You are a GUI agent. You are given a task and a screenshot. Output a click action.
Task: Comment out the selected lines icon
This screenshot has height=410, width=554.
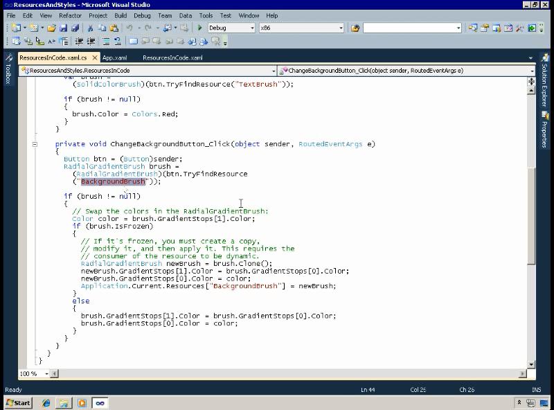[106, 42]
